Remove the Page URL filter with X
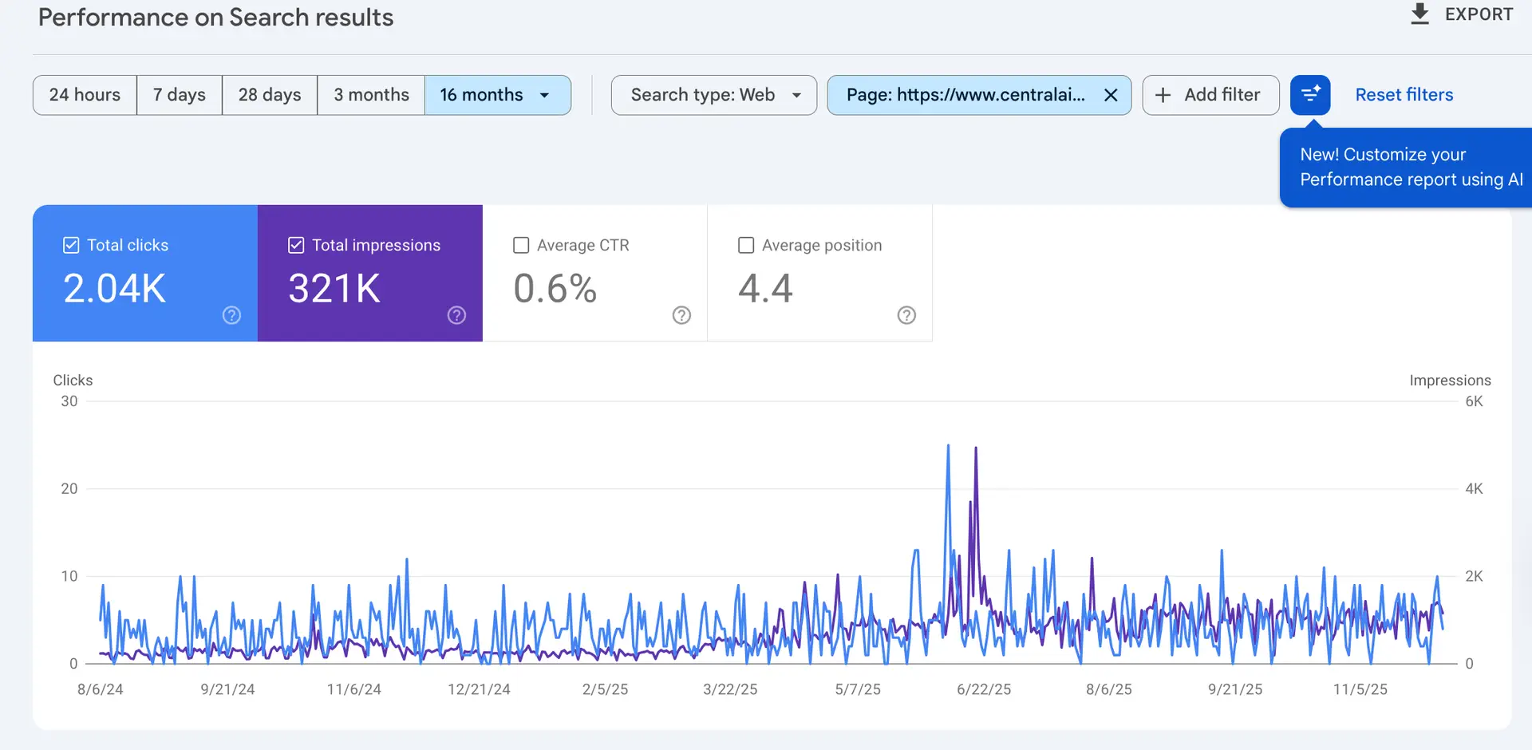Image resolution: width=1532 pixels, height=750 pixels. 1110,95
